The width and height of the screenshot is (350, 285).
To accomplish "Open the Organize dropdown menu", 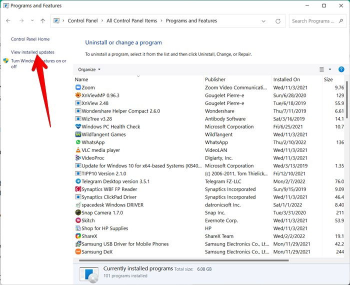I will (x=89, y=69).
